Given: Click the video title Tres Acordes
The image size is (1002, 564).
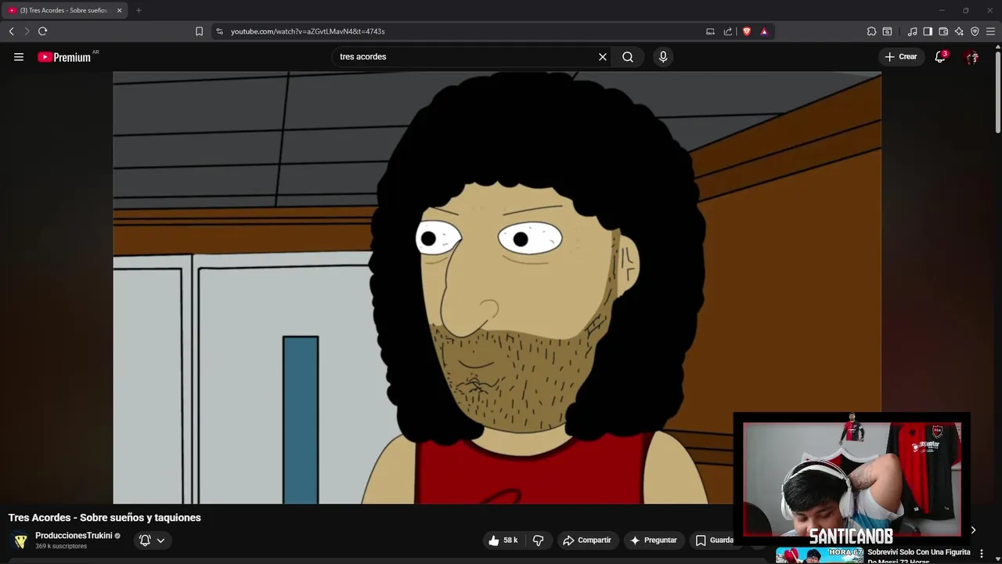Looking at the screenshot, I should [x=104, y=518].
